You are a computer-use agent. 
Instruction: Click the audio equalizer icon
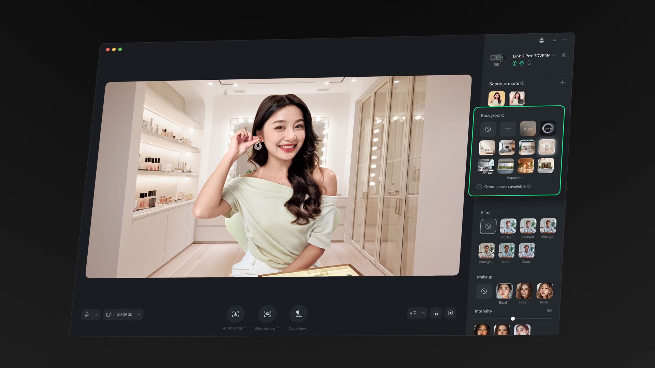point(413,313)
